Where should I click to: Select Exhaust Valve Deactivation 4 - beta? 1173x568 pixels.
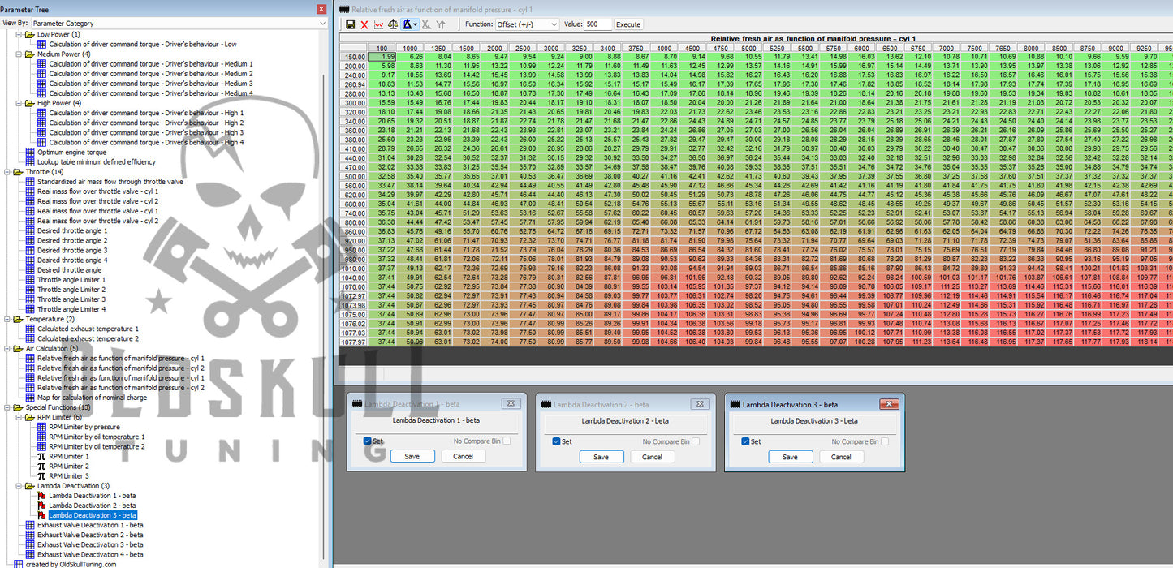90,554
